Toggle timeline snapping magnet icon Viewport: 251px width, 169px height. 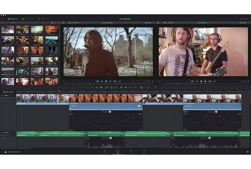tap(121, 87)
